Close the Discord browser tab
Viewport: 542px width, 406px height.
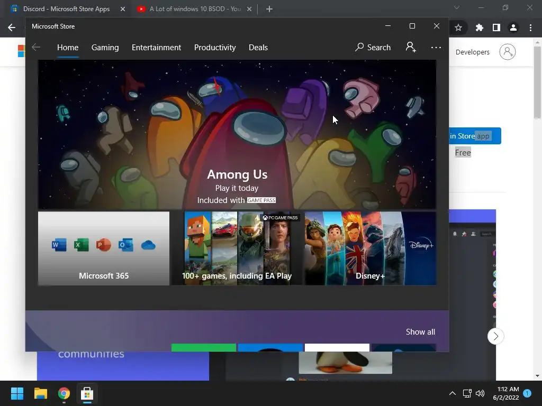click(123, 9)
